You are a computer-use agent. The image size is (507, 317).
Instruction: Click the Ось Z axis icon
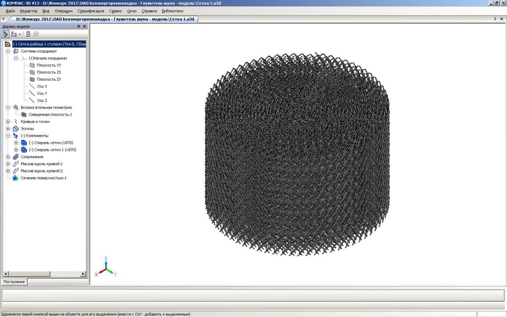(32, 100)
